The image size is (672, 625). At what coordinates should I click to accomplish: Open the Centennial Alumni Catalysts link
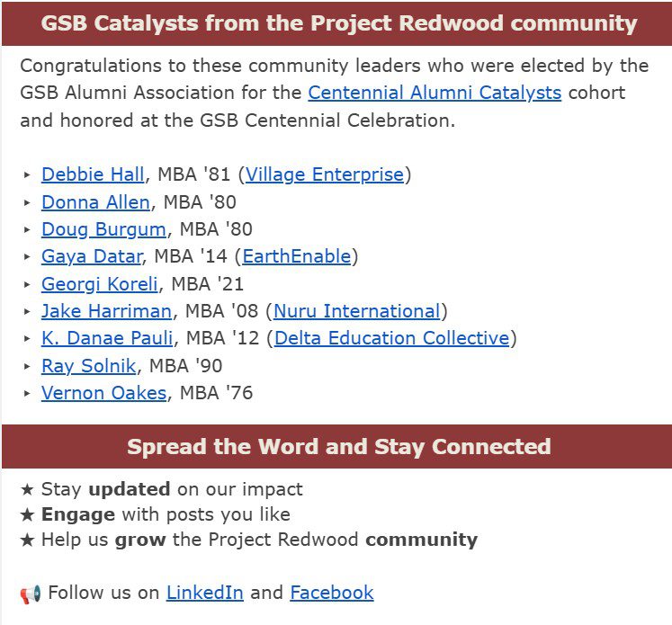click(x=435, y=93)
